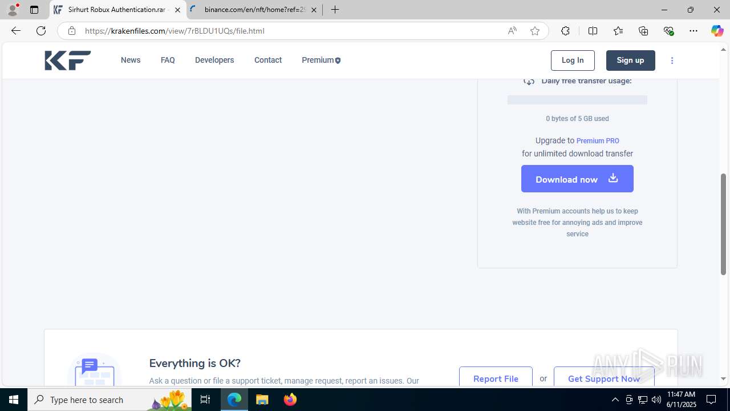This screenshot has height=411, width=730.
Task: Click the Sign up button
Action: [630, 61]
